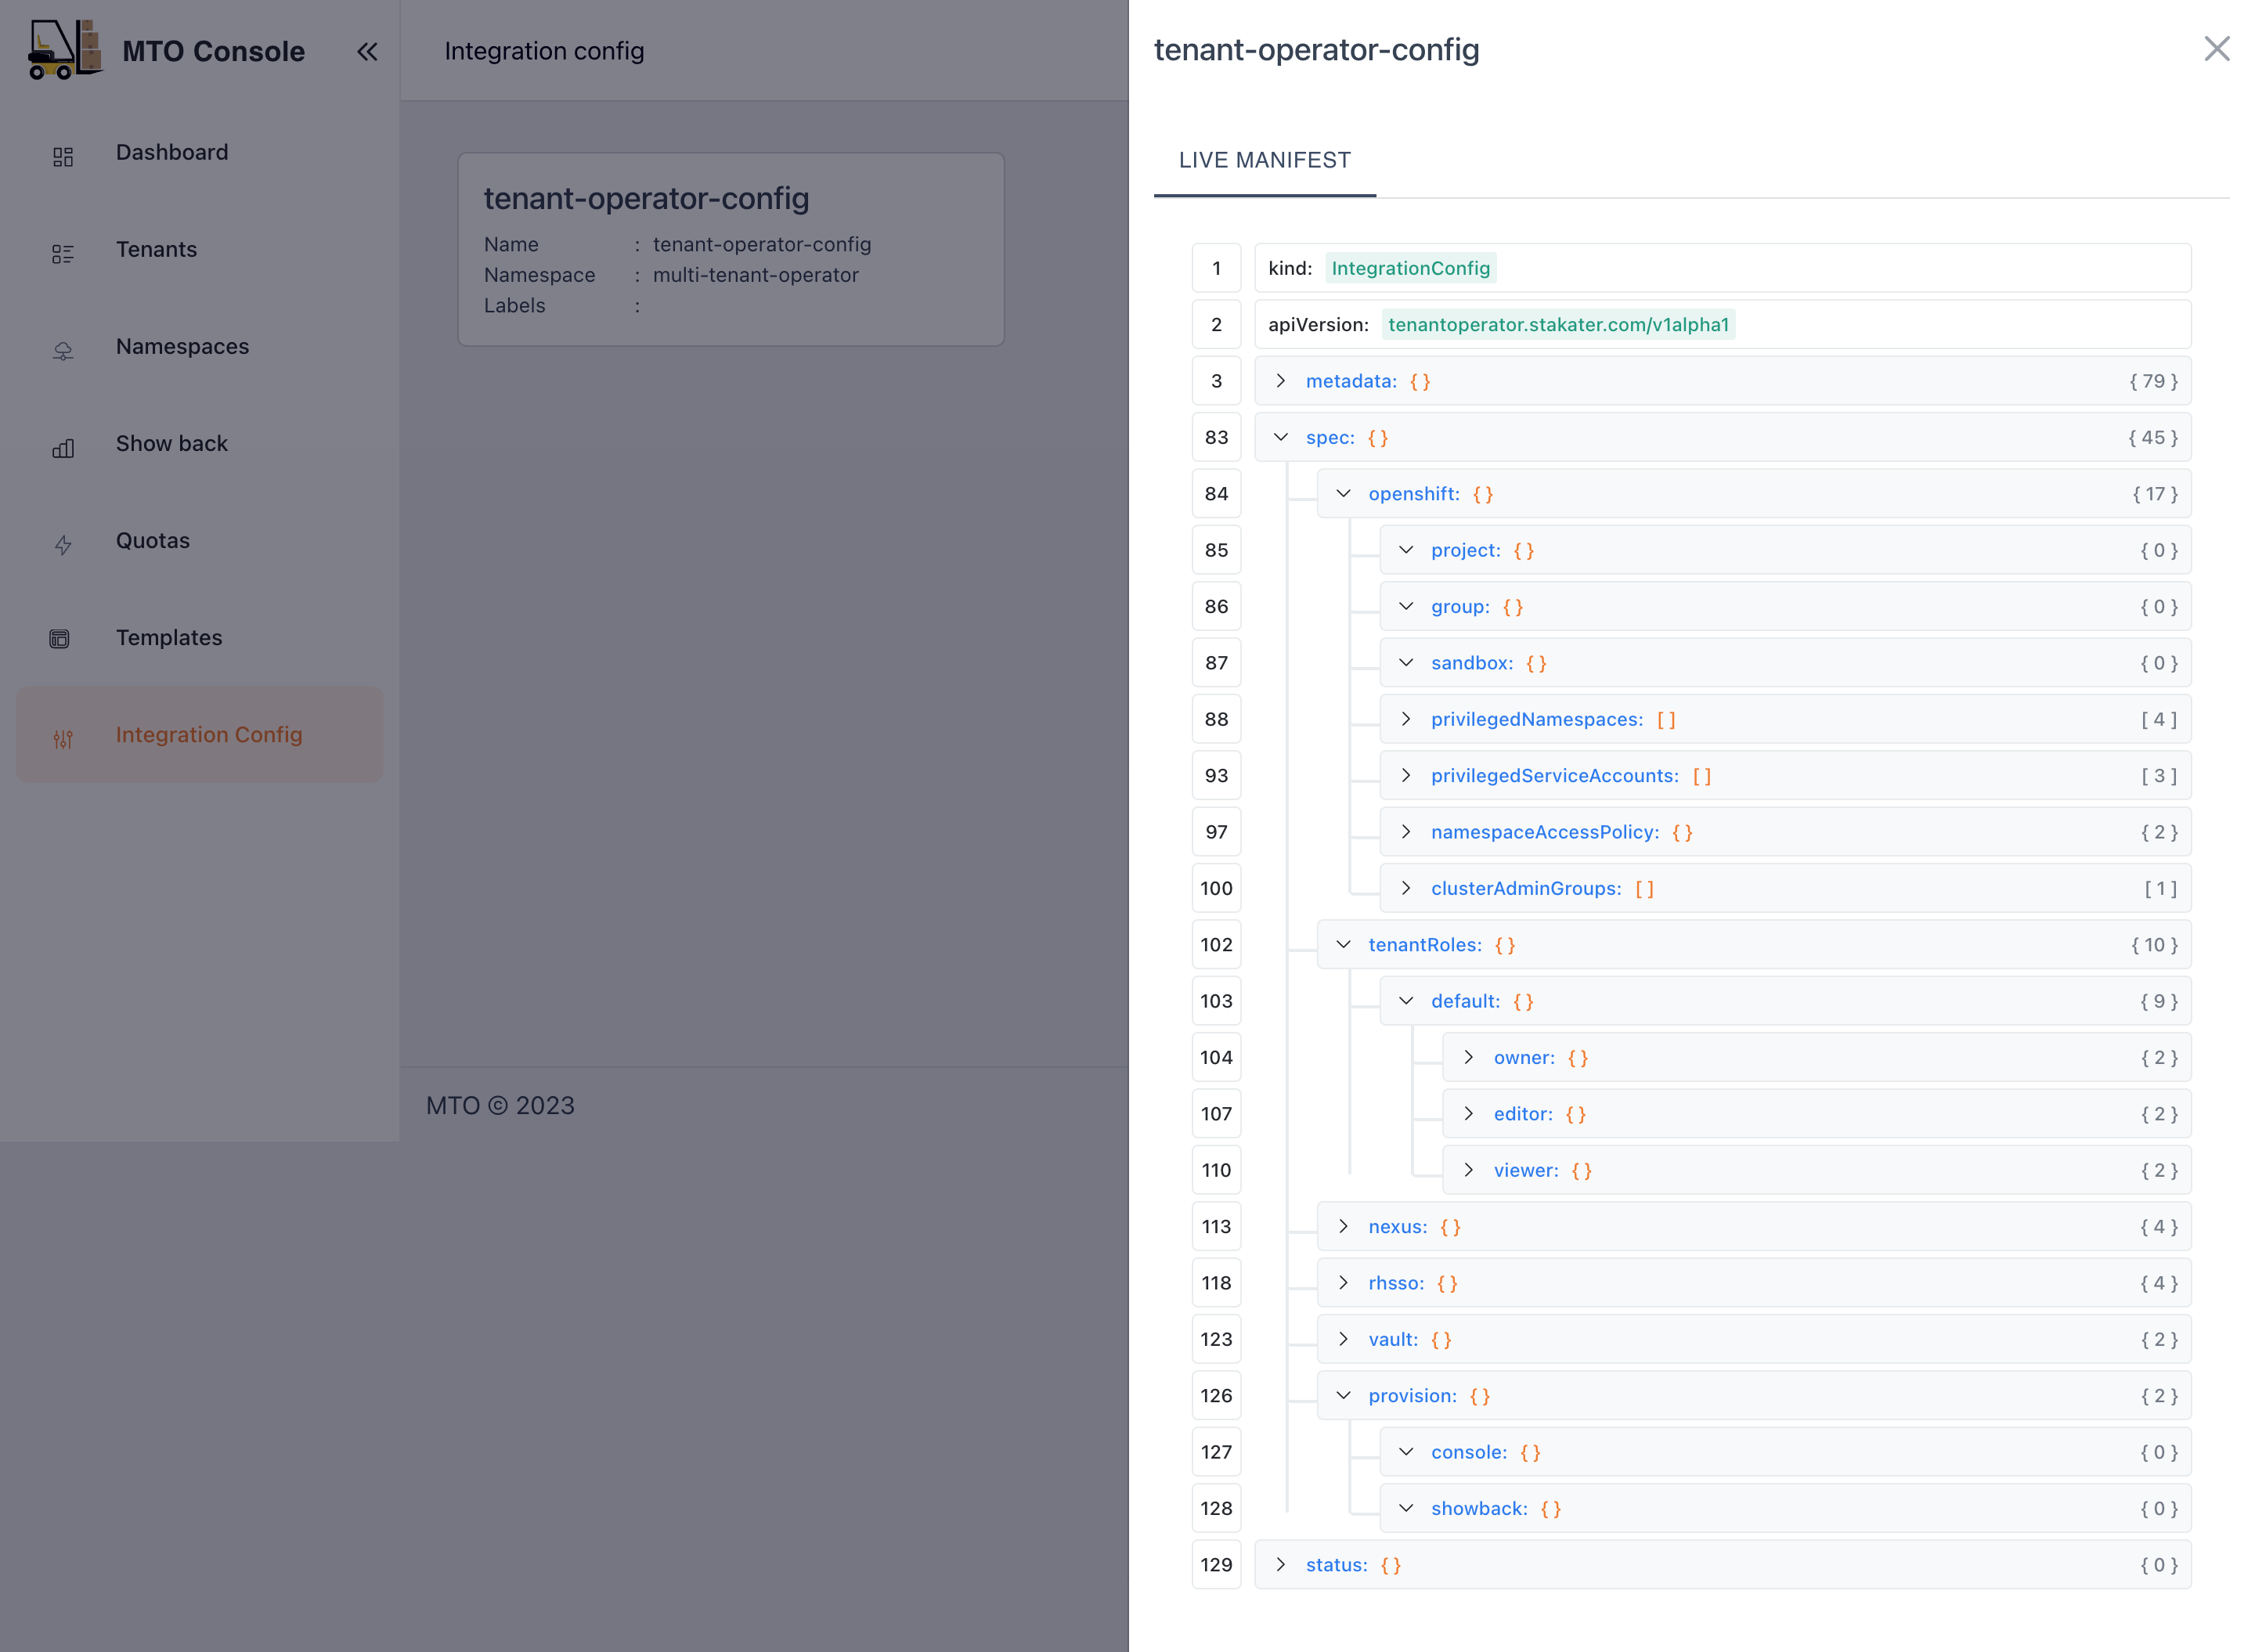Viewport: 2255px width, 1652px height.
Task: Collapse the tenantRoles node
Action: click(x=1343, y=945)
